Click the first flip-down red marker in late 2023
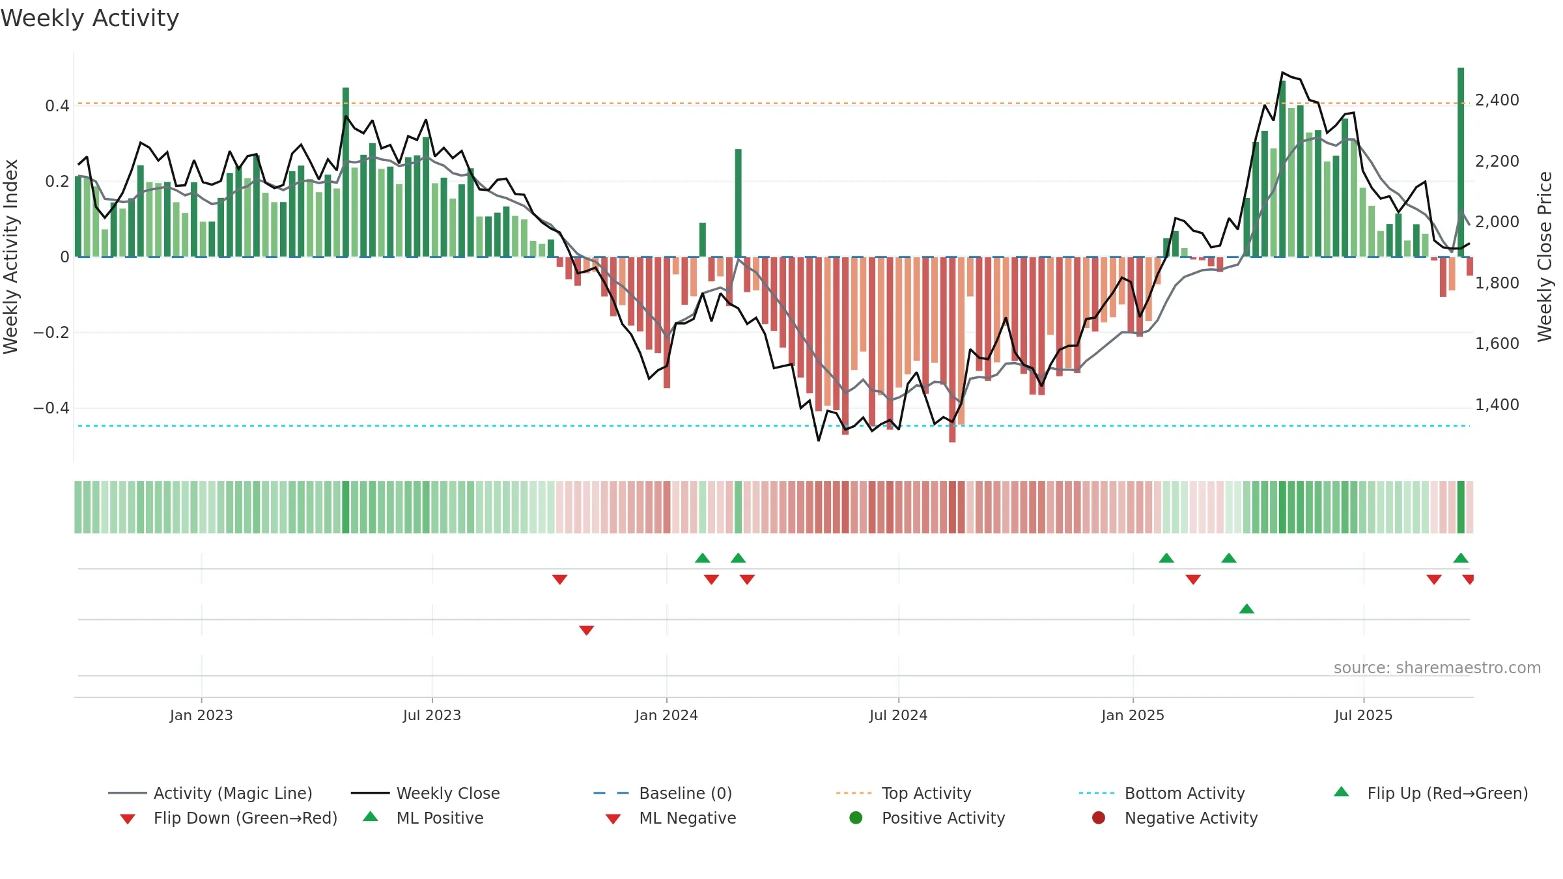The width and height of the screenshot is (1563, 879). [x=560, y=579]
